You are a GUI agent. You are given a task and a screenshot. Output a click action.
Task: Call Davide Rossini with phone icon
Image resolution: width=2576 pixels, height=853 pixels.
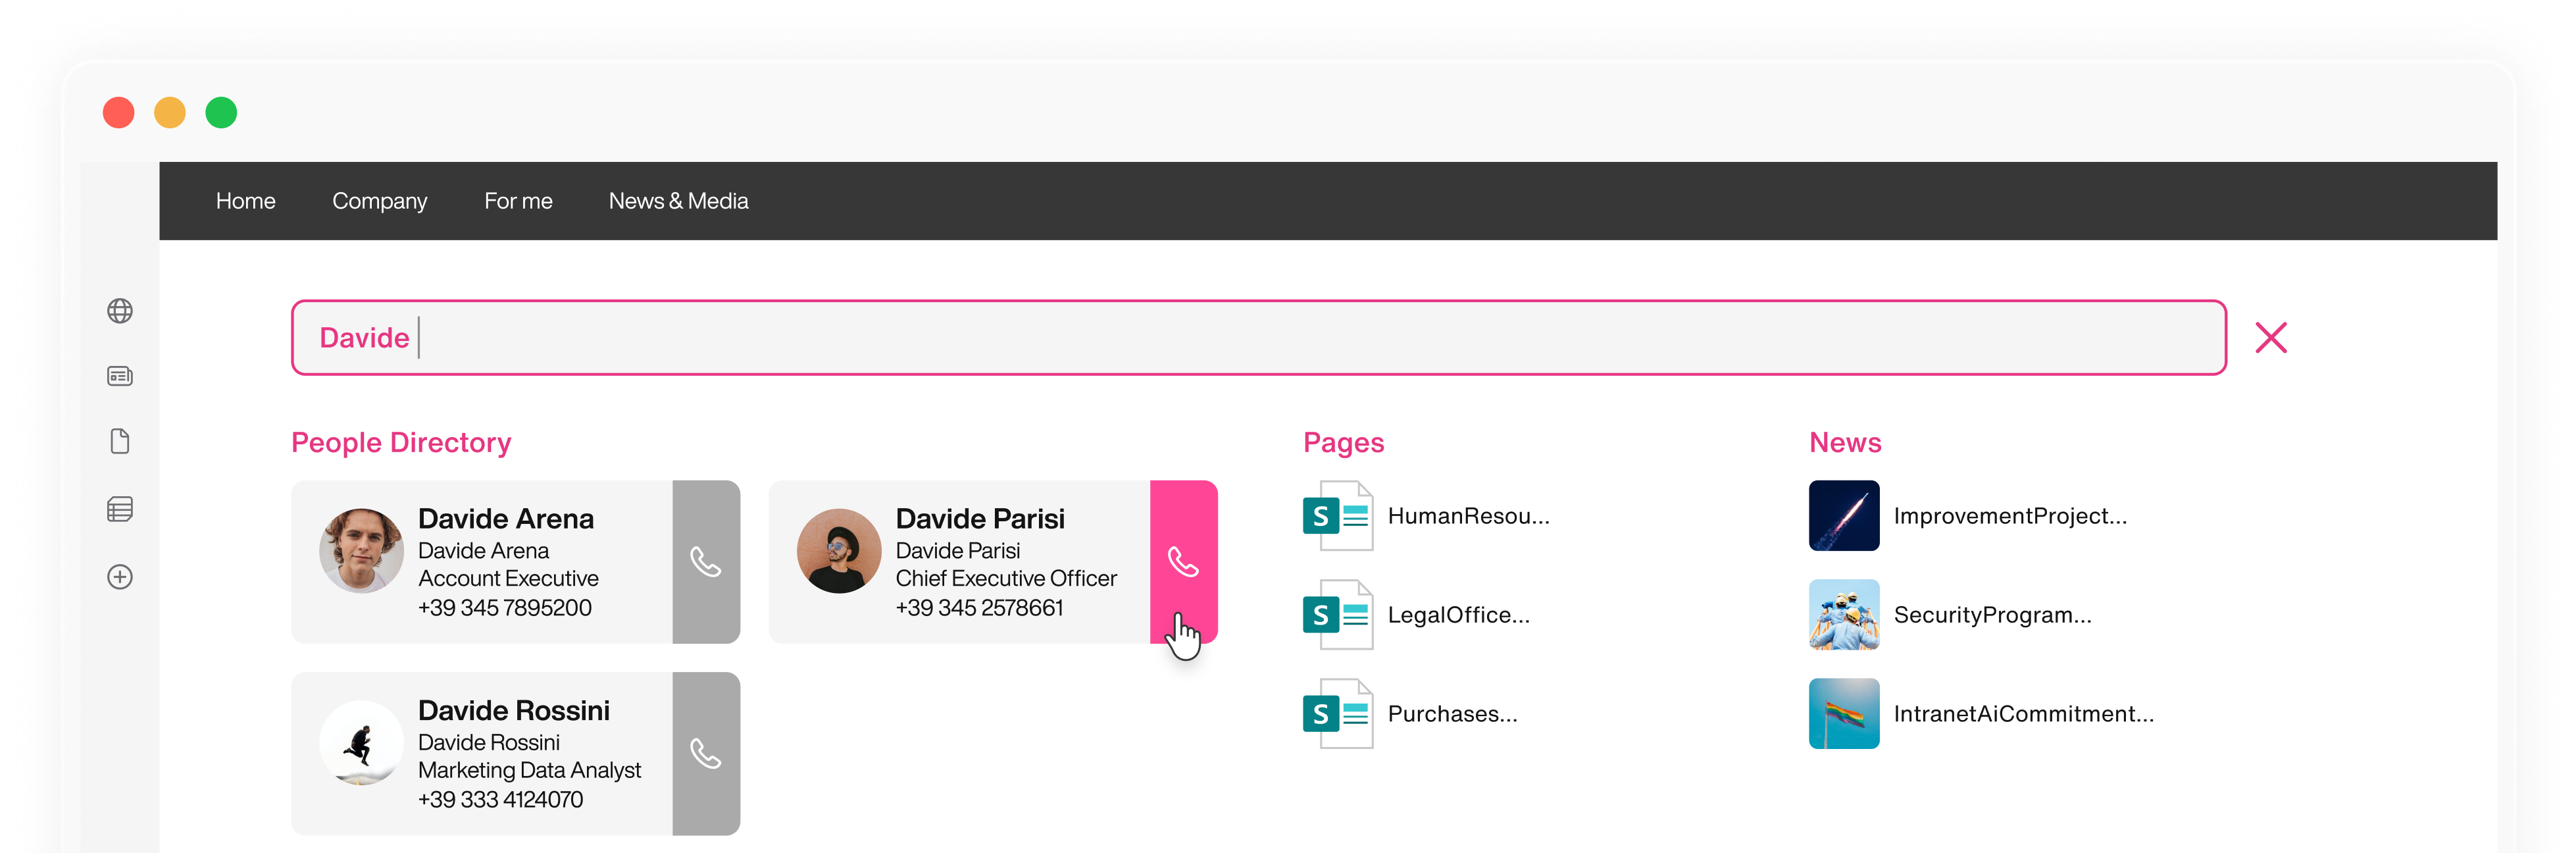pos(706,753)
